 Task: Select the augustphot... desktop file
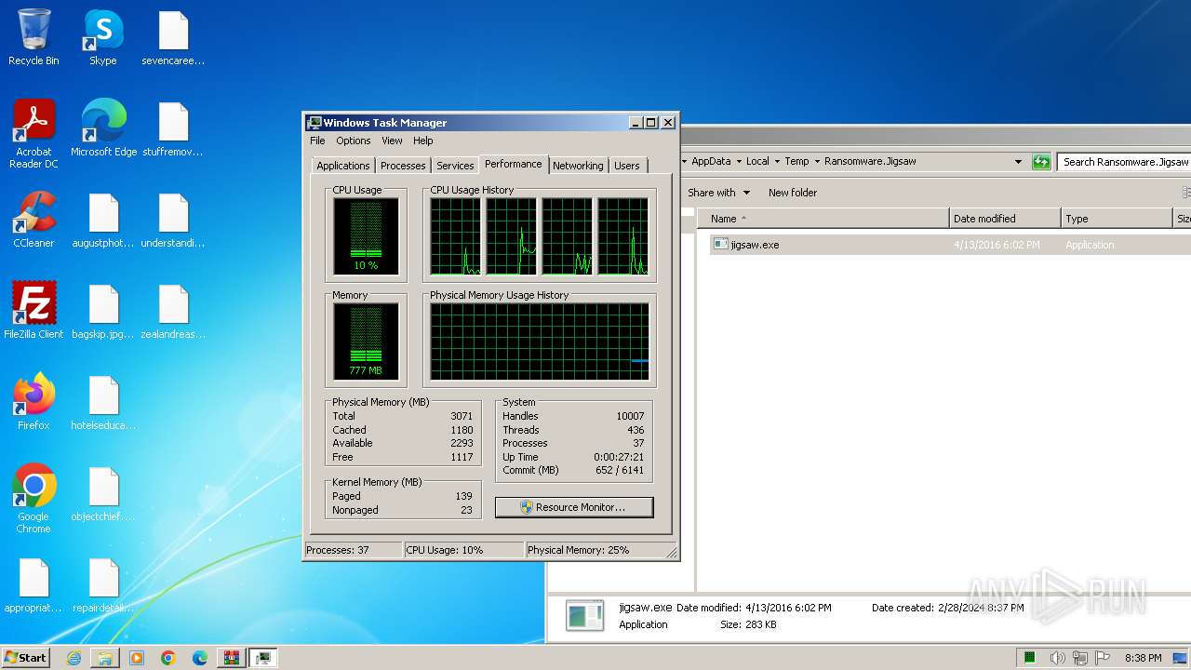coord(103,220)
